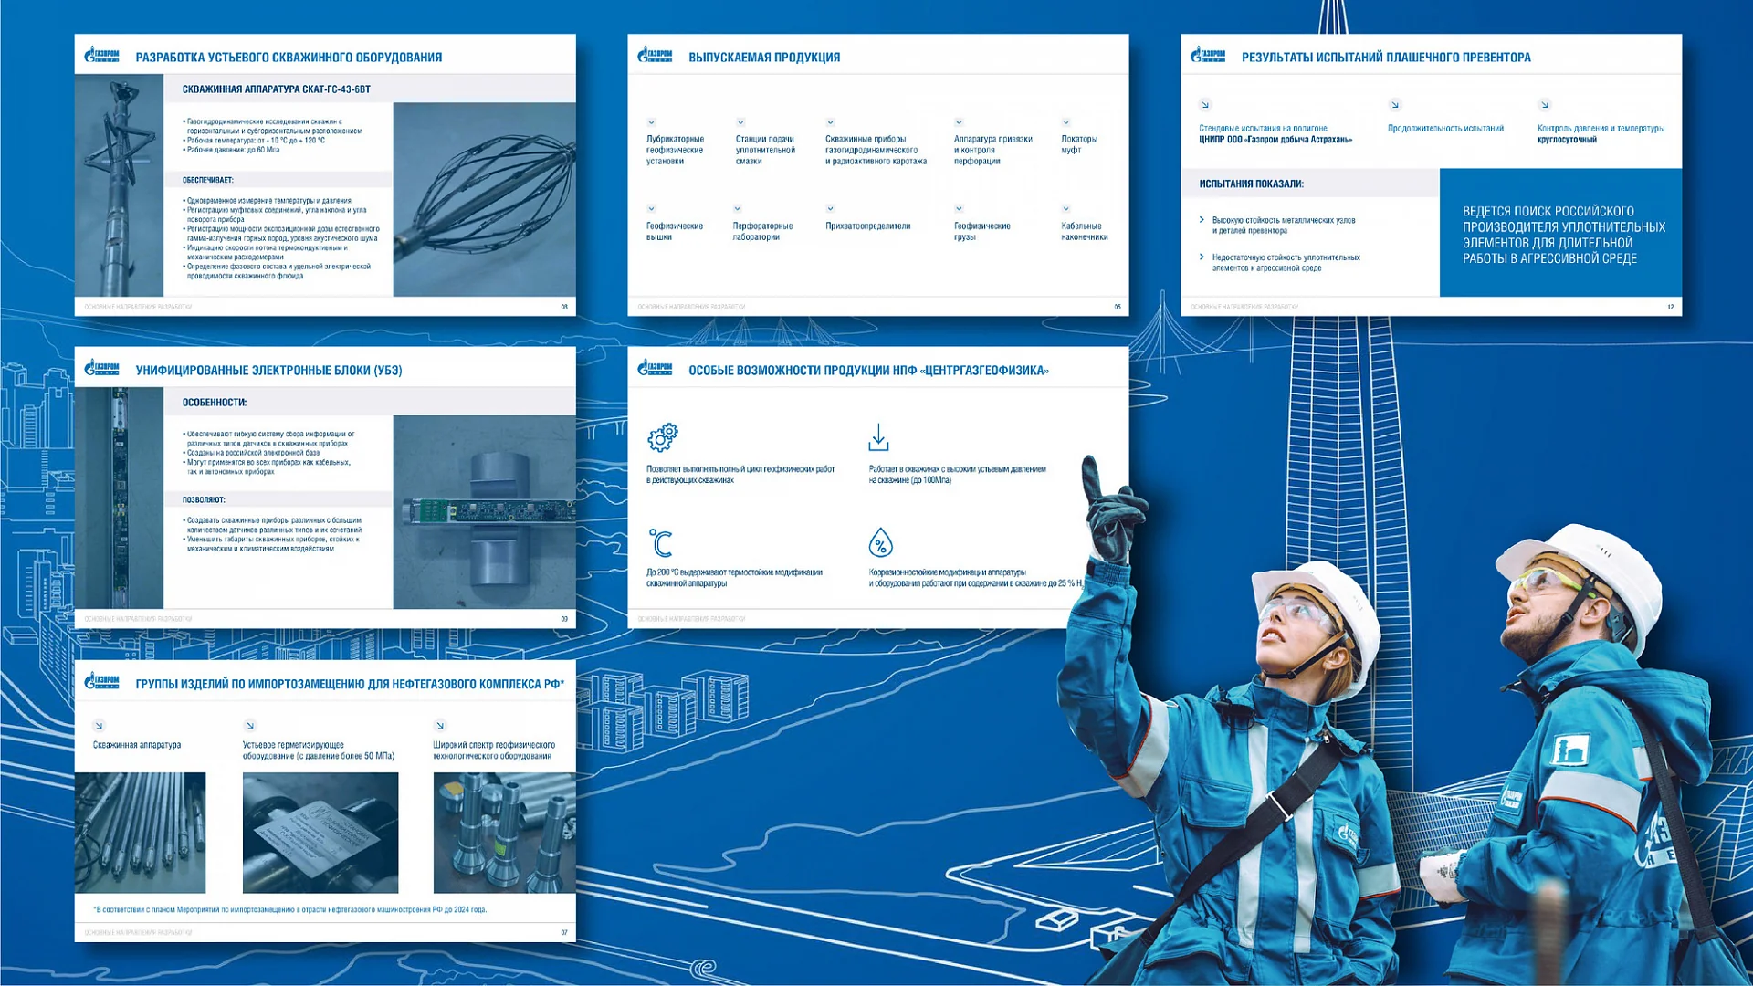The image size is (1753, 986).
Task: Click chevron bullet beside 'Недостаточную стойкость уплотнительных'
Action: tap(1202, 257)
